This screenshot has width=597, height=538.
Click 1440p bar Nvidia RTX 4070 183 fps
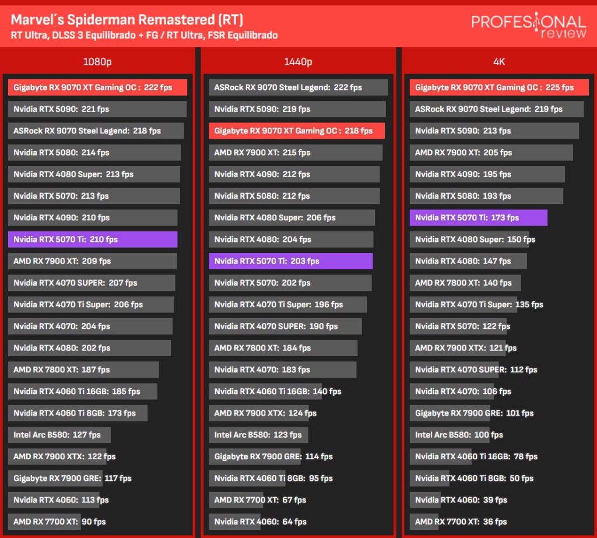pyautogui.click(x=283, y=370)
